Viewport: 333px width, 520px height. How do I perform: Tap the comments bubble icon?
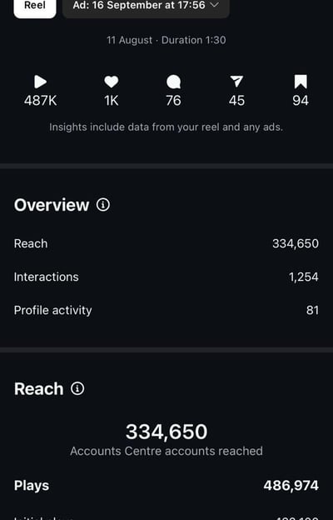[174, 82]
